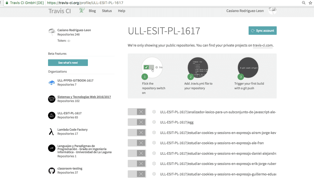The width and height of the screenshot is (314, 179).
Task: Click the Sync account button
Action: pos(262,31)
